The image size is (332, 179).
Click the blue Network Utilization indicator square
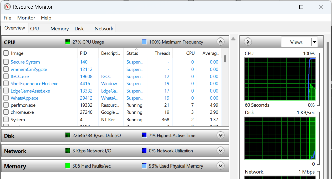coord(144,150)
